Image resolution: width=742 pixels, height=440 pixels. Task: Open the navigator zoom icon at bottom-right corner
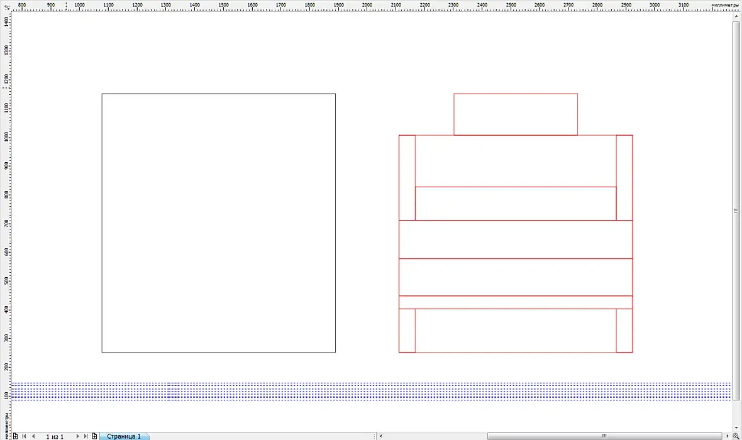(x=736, y=436)
